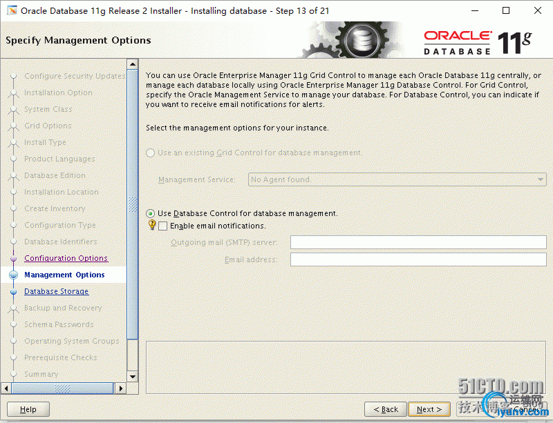Tick the Enable email notifications checkbox
The height and width of the screenshot is (423, 553).
tap(163, 226)
